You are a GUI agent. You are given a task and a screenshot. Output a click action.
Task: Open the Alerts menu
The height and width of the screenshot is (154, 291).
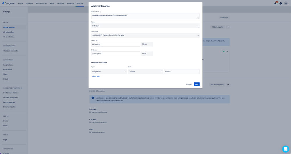click(x=20, y=3)
